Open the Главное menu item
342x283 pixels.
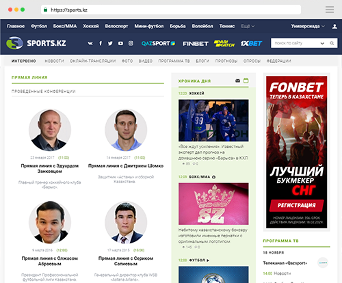click(16, 26)
